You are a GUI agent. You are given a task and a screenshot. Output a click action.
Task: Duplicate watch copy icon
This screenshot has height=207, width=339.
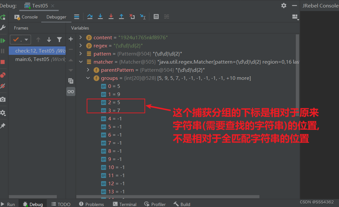coord(71,81)
